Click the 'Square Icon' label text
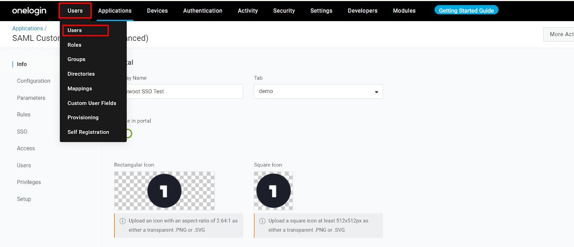 coord(268,165)
